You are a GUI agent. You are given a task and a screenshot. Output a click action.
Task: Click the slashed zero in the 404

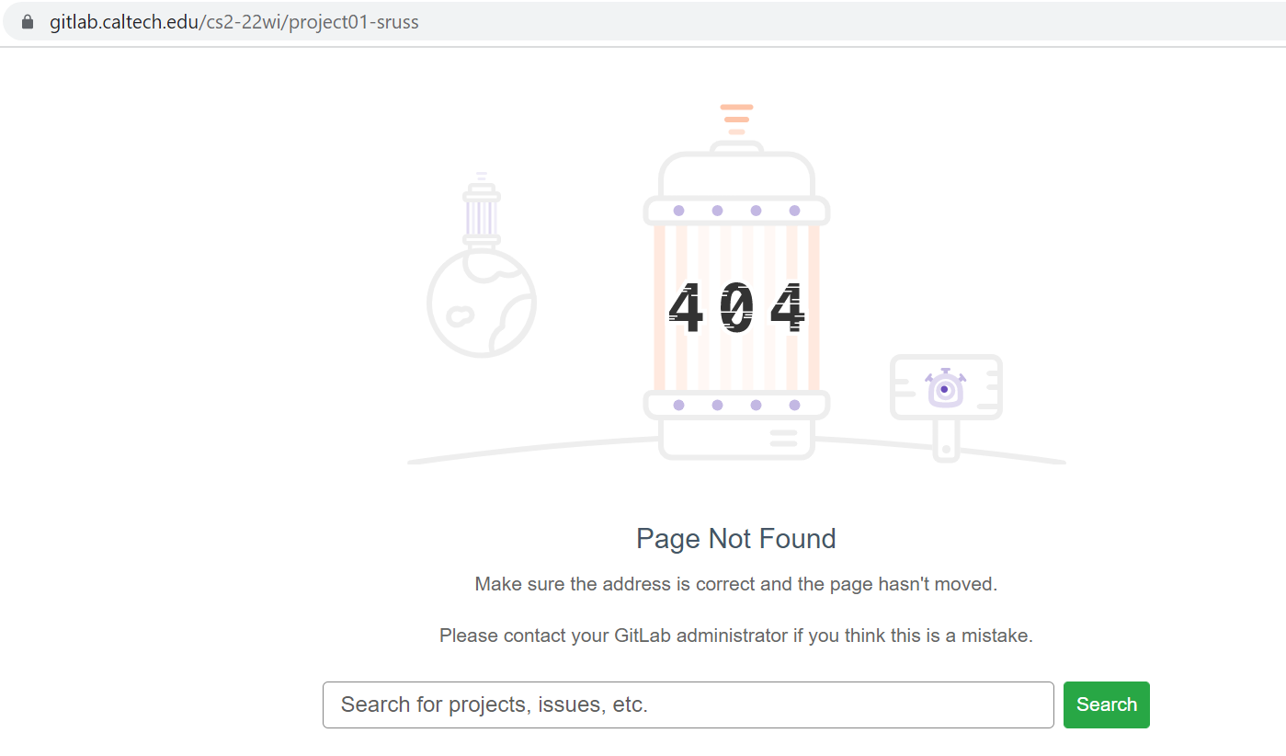pos(736,308)
